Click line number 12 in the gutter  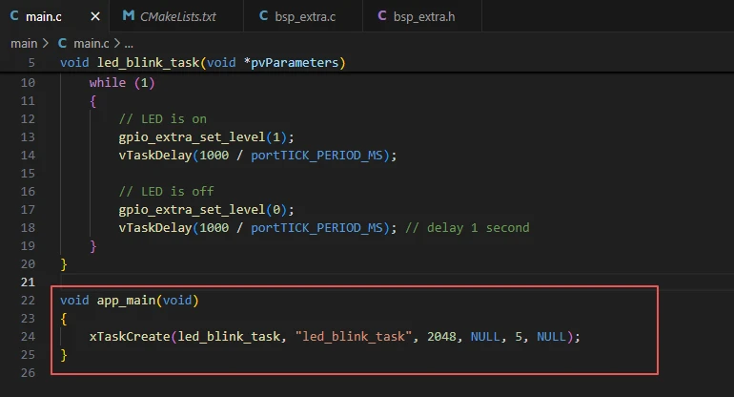(x=26, y=118)
